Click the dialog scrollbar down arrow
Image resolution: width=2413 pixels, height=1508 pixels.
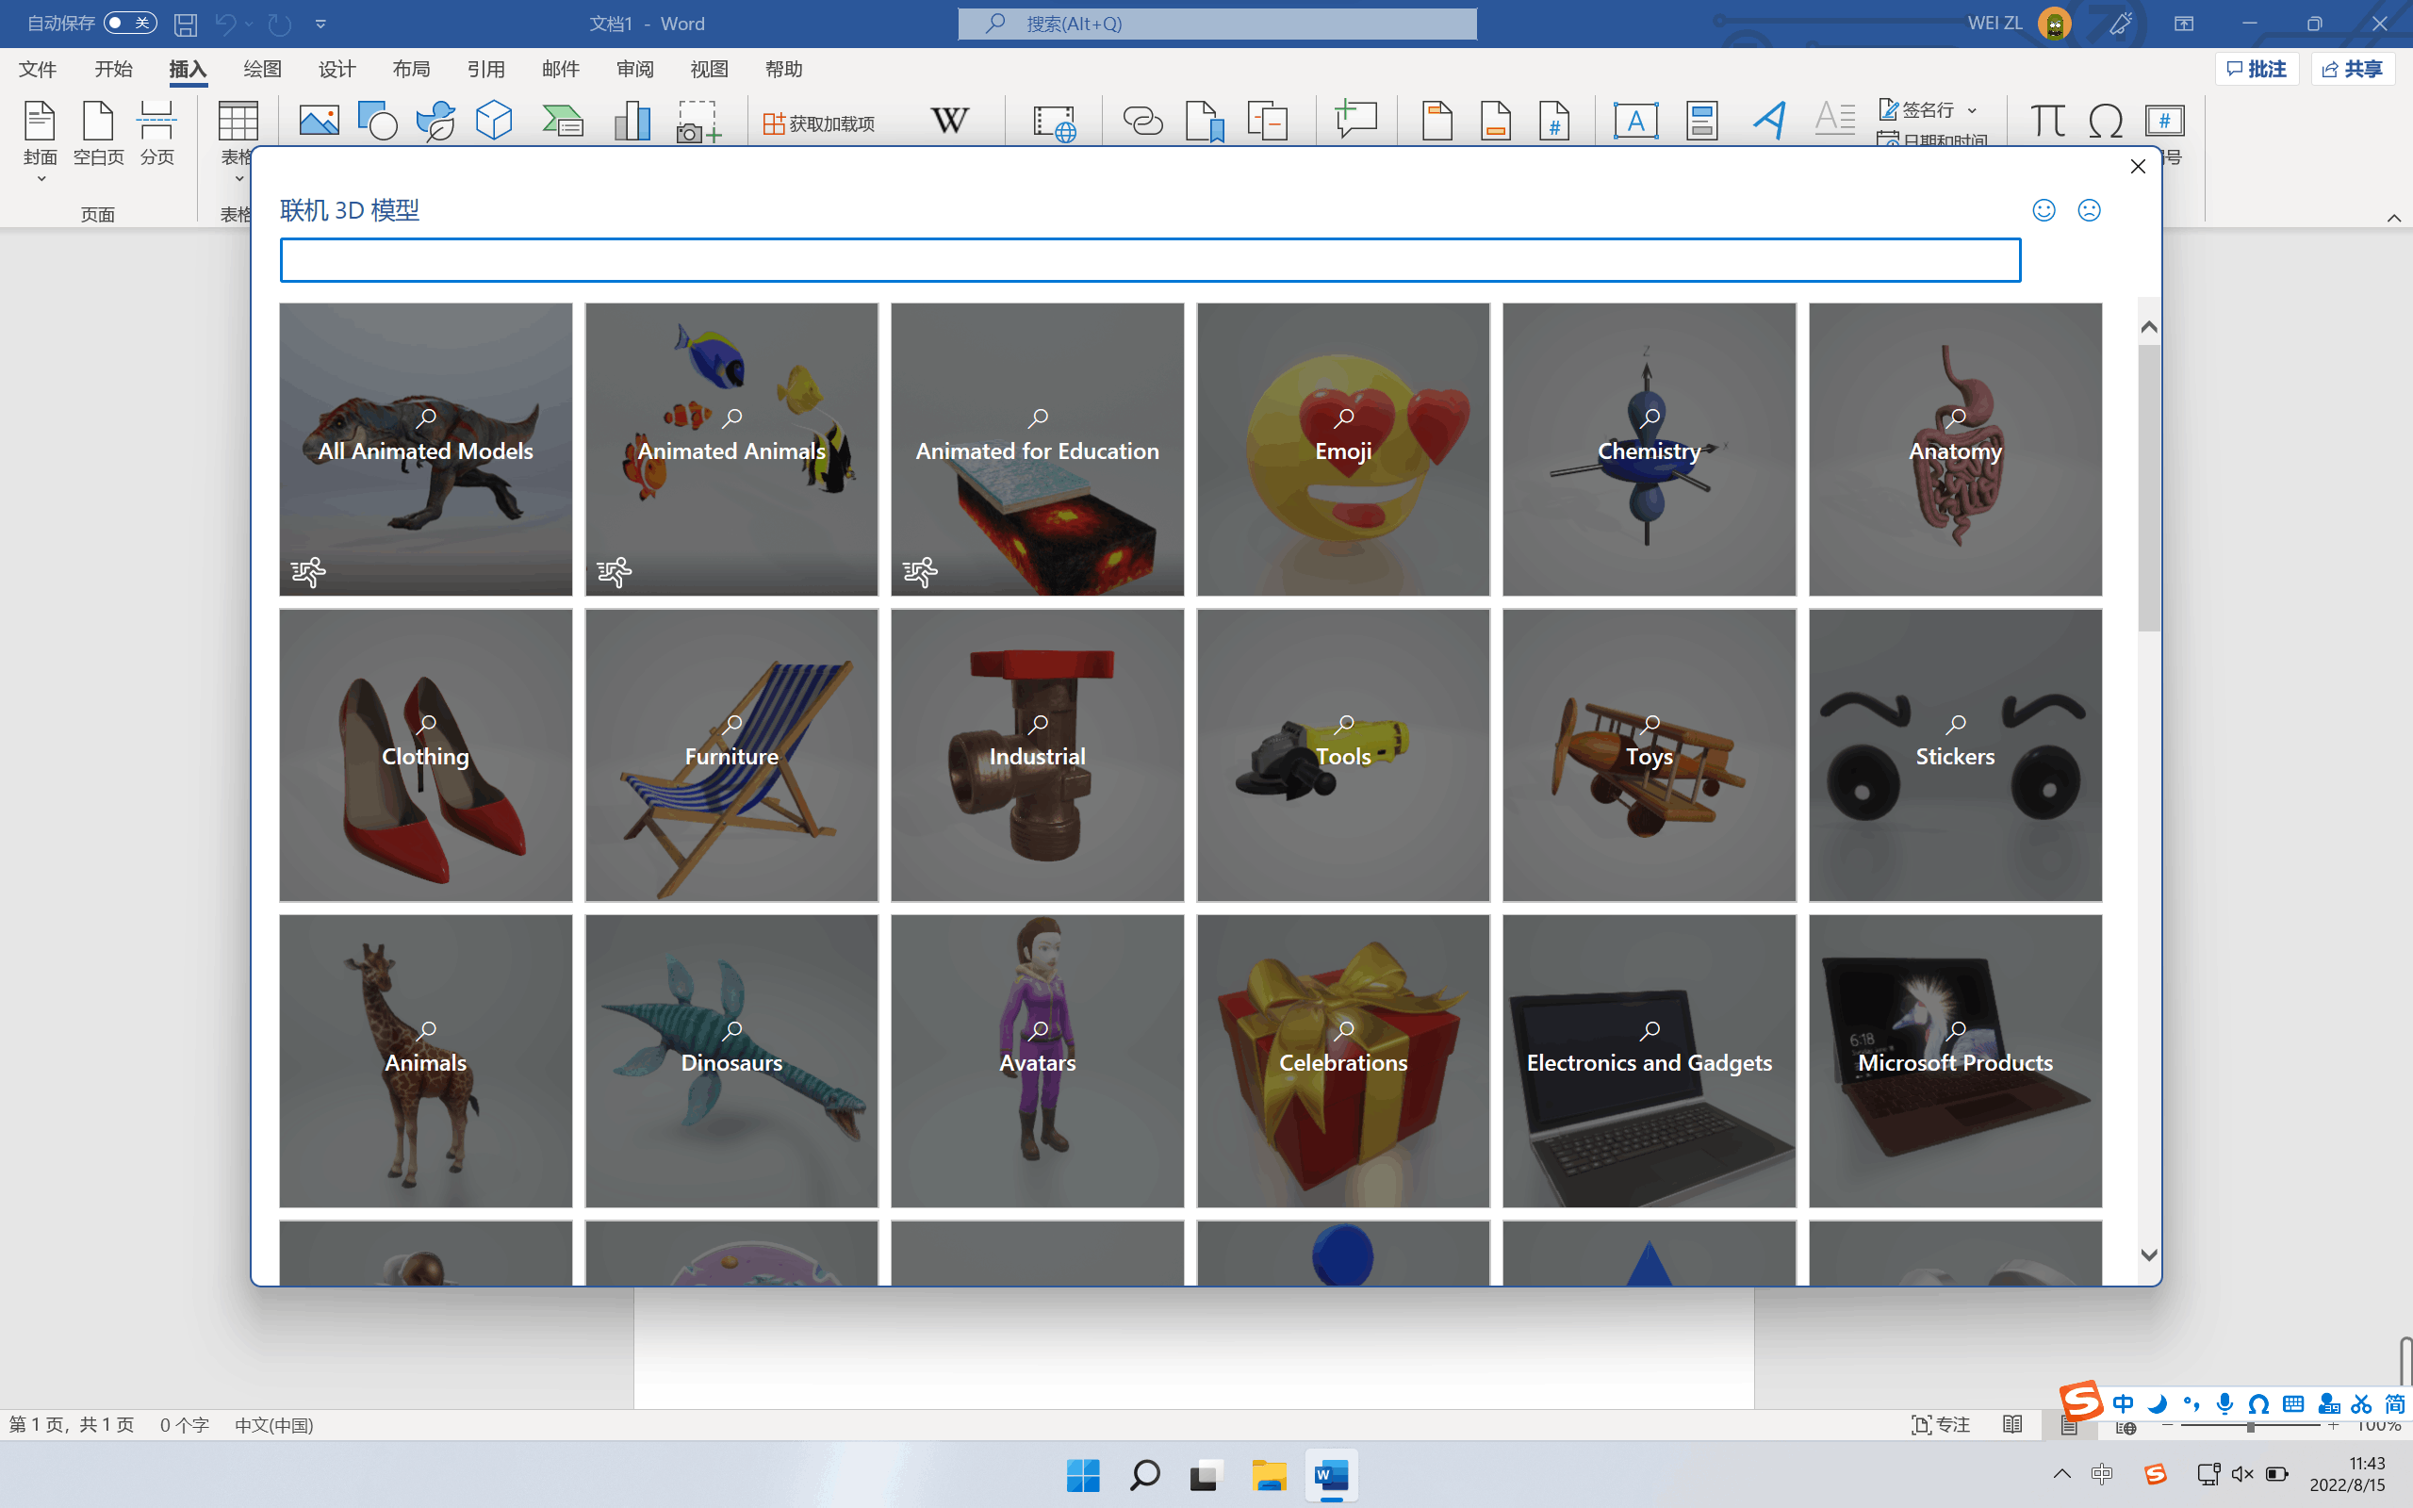[2149, 1254]
